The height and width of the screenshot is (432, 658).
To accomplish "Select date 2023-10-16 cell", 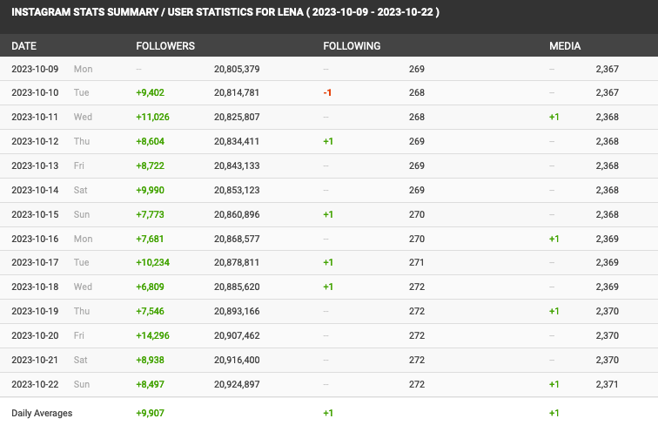I will pos(35,239).
